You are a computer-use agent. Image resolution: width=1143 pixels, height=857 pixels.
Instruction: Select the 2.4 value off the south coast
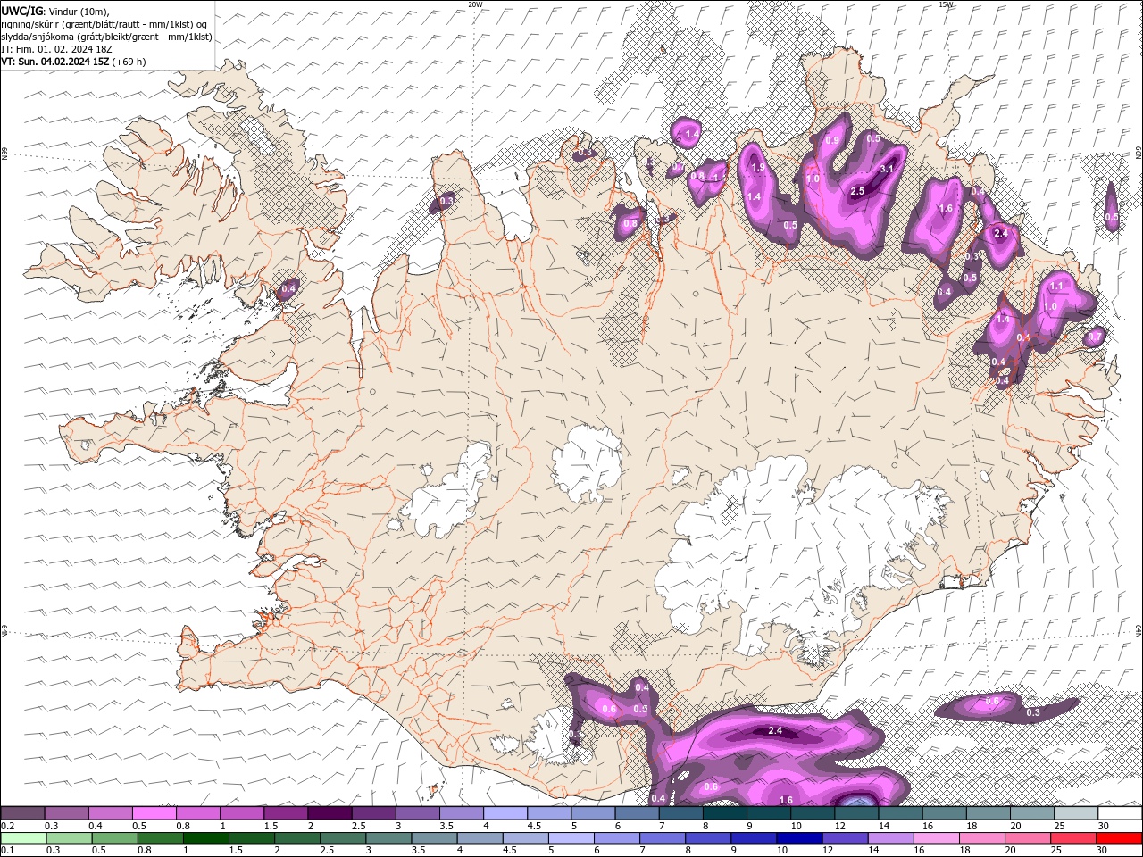click(775, 730)
